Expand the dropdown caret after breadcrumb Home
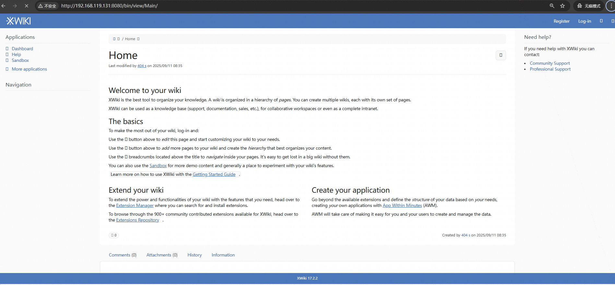This screenshot has height=285, width=615. tap(138, 39)
